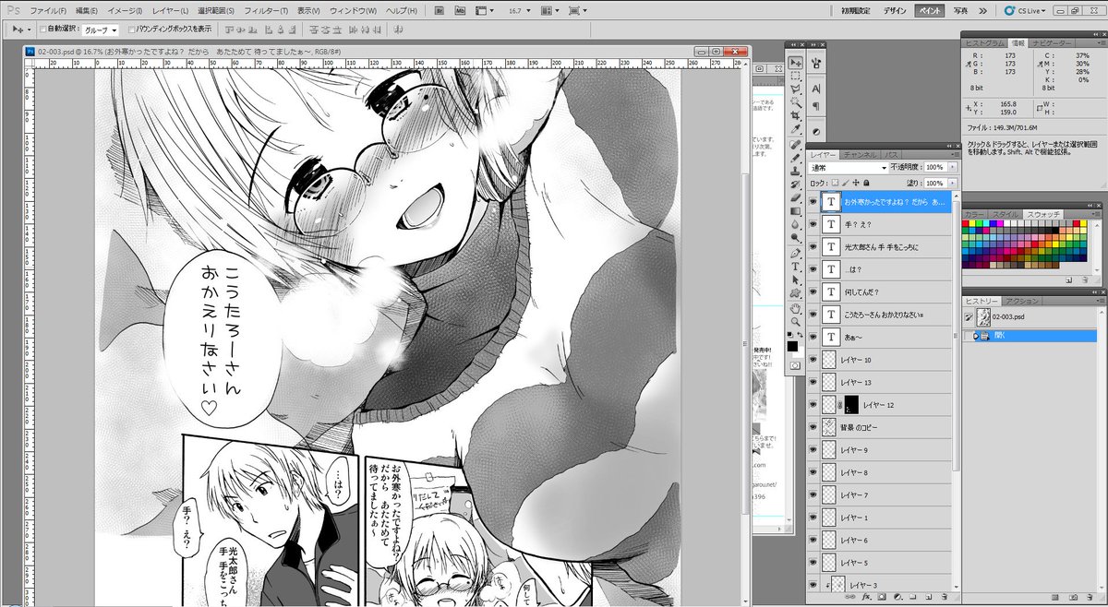Select the Hand tool

point(796,307)
